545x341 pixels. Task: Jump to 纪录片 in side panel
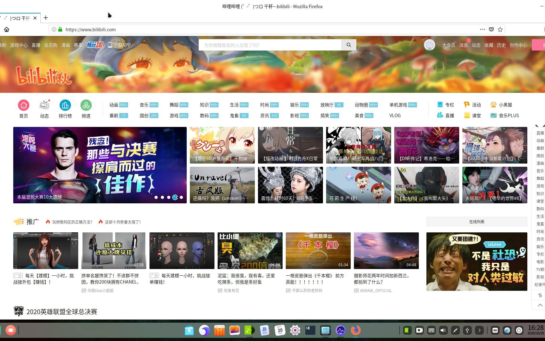tap(540, 284)
